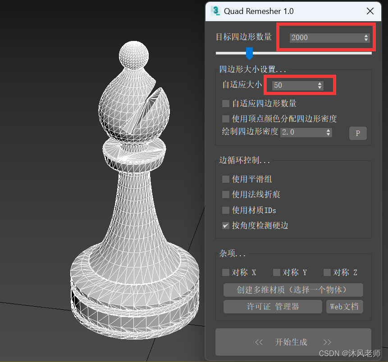
Task: Enable the 使用法线折痕 checkbox
Action: [x=226, y=195]
